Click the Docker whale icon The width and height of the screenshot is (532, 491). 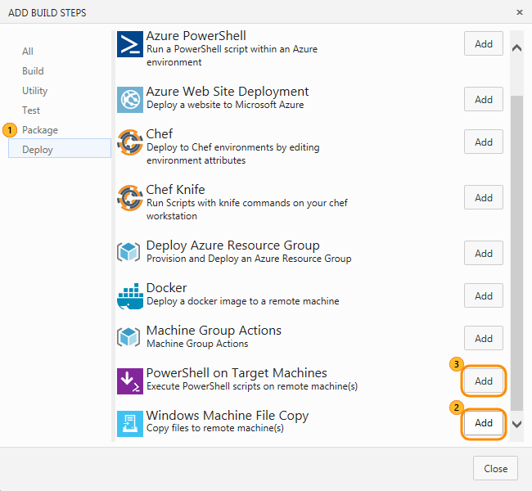coord(130,296)
